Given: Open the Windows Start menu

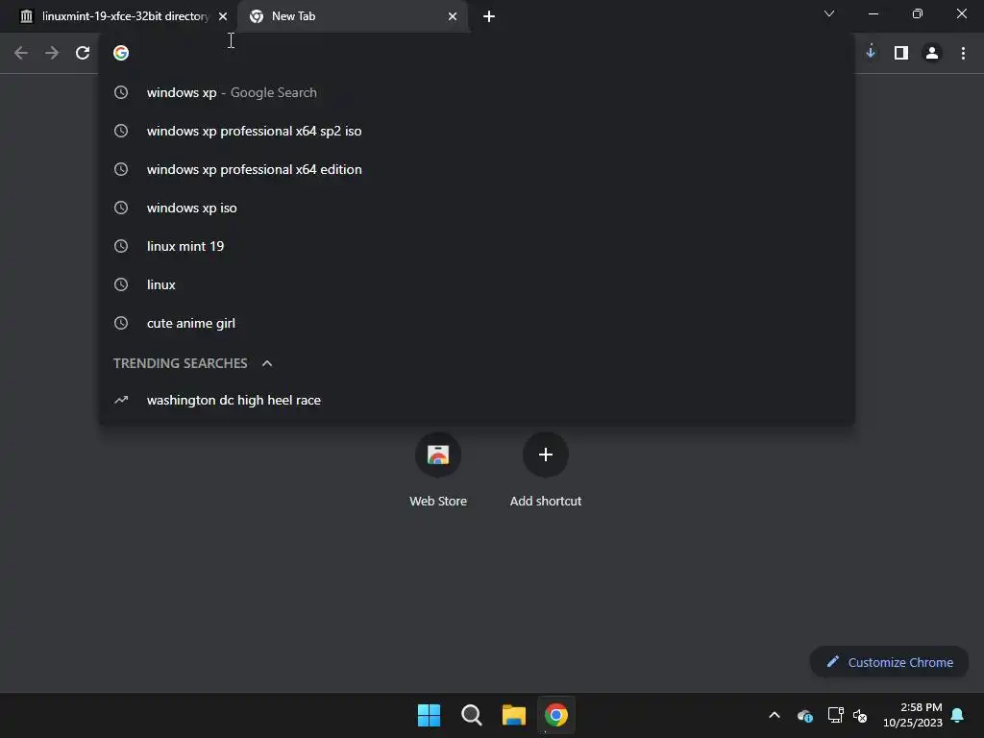Looking at the screenshot, I should coord(430,715).
